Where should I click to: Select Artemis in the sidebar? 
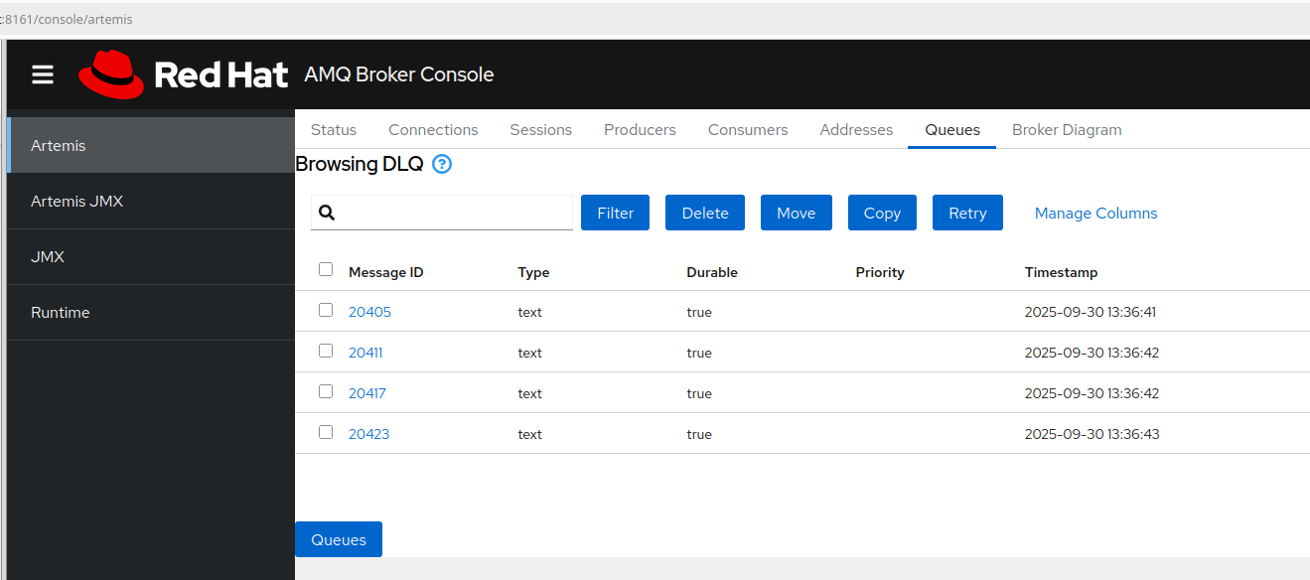[x=151, y=145]
